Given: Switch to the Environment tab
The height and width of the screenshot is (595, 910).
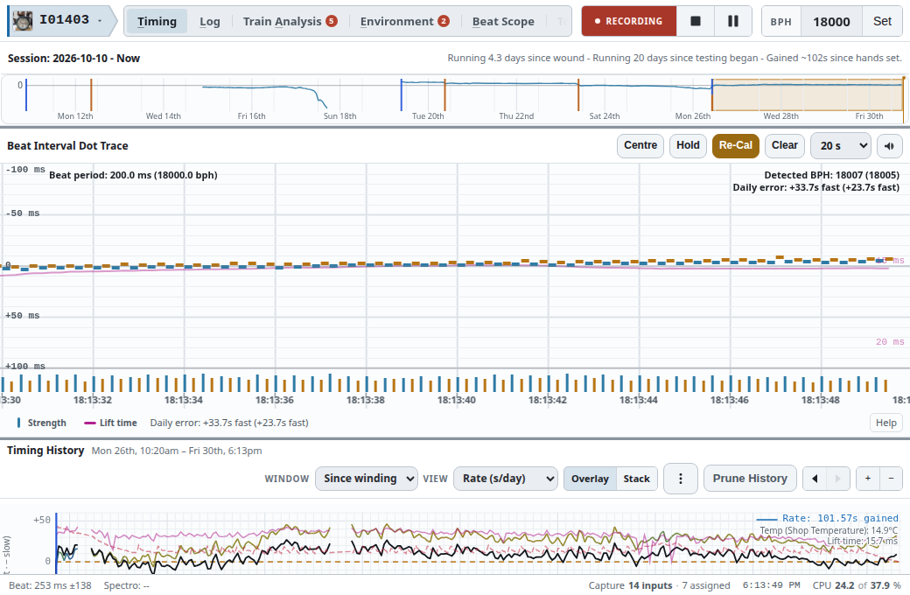Looking at the screenshot, I should coord(404,22).
